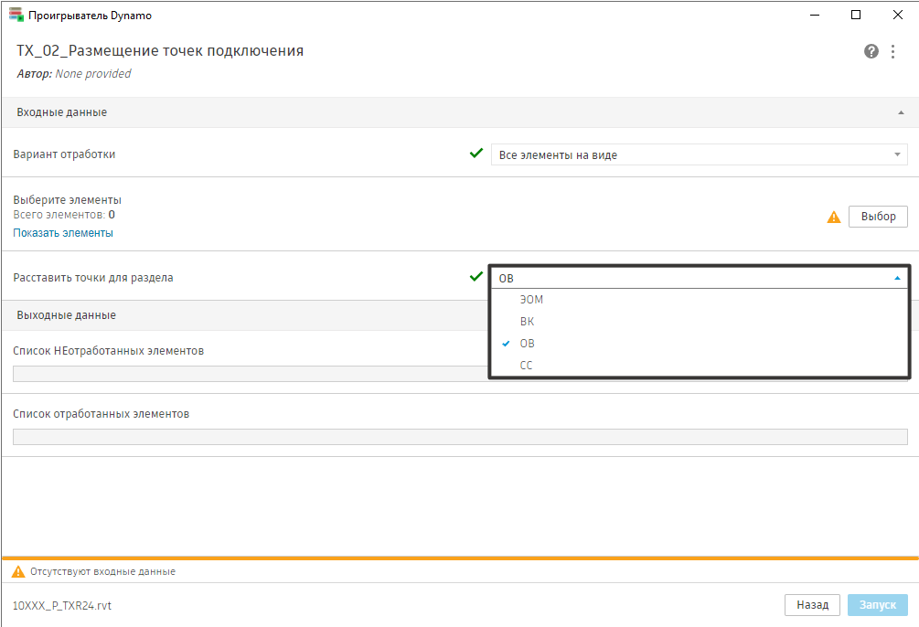Image resolution: width=919 pixels, height=627 pixels.
Task: Click warning icon in Отсутствуют входные данные bar
Action: pyautogui.click(x=17, y=571)
